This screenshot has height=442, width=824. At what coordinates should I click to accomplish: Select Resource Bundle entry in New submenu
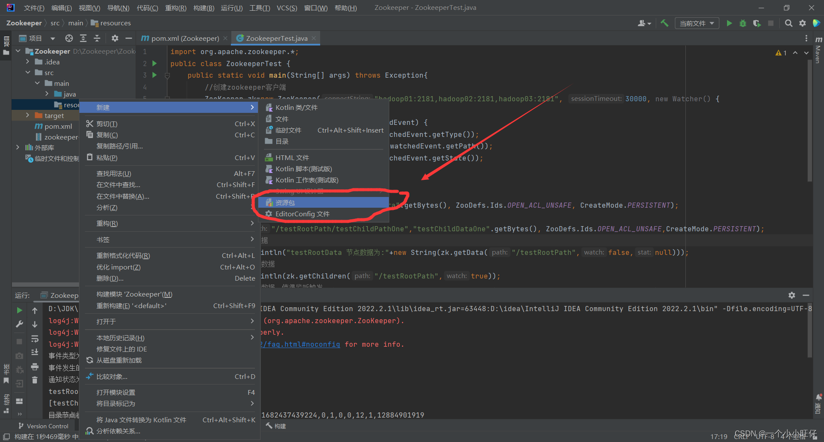coord(324,203)
